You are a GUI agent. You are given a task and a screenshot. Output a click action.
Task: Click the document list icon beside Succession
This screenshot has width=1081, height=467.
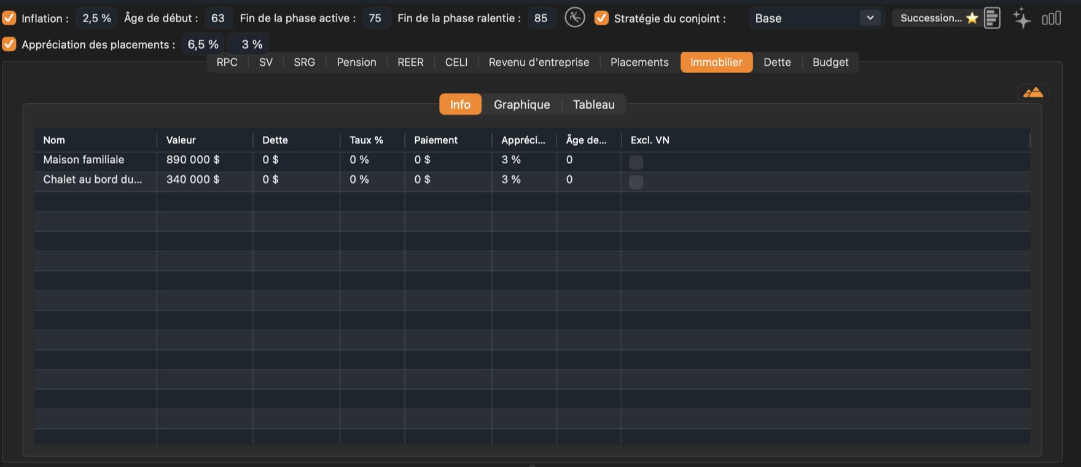[992, 18]
